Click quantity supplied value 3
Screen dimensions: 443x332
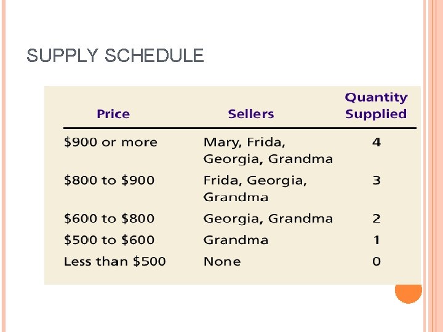(x=377, y=180)
